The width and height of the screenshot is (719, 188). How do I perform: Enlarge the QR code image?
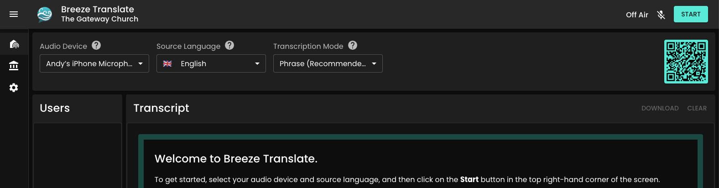click(686, 62)
